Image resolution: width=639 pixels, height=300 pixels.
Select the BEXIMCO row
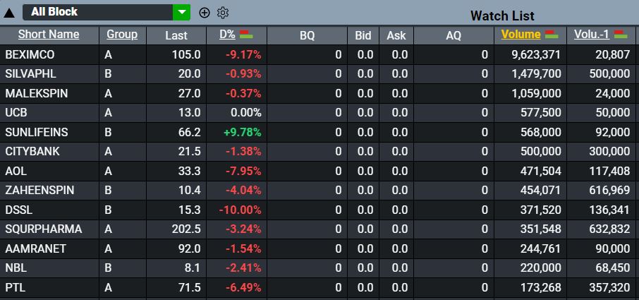[30, 54]
